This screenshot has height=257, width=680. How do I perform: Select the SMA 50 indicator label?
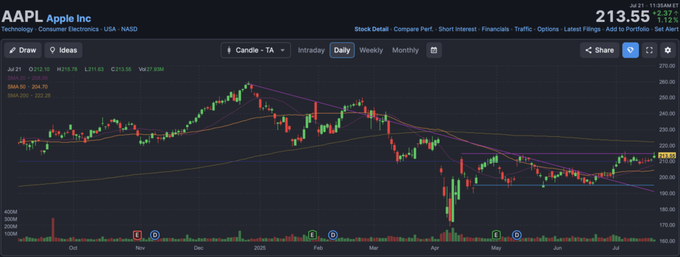point(27,87)
